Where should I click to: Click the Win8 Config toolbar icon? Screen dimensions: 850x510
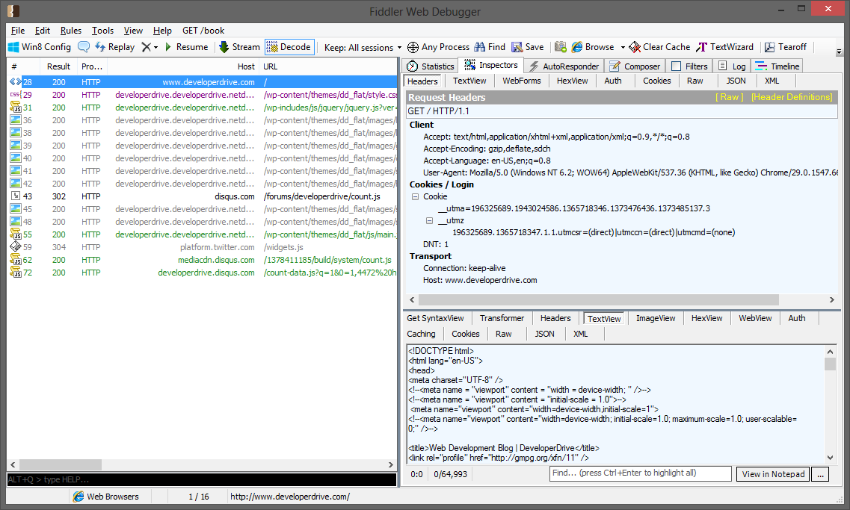point(13,47)
